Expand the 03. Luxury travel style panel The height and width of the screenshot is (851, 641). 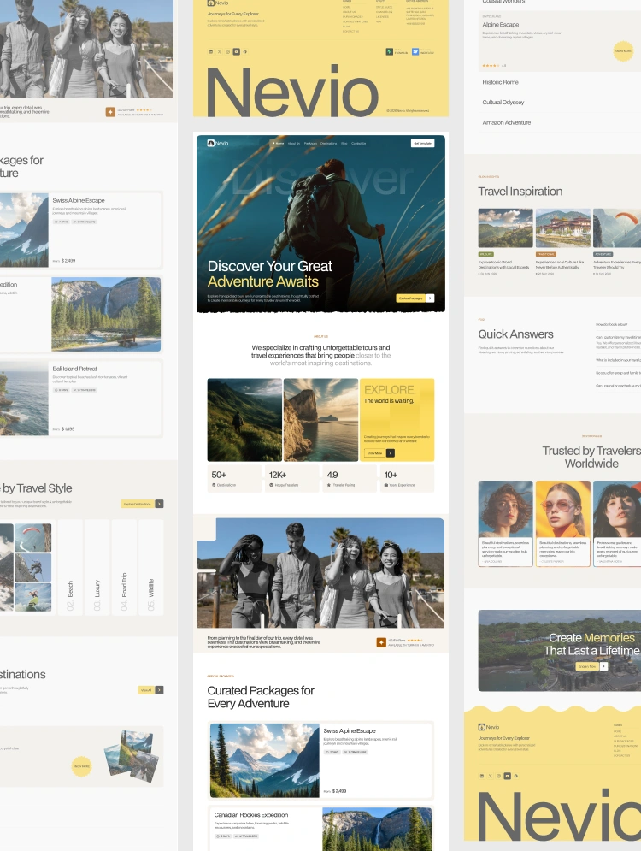97,567
